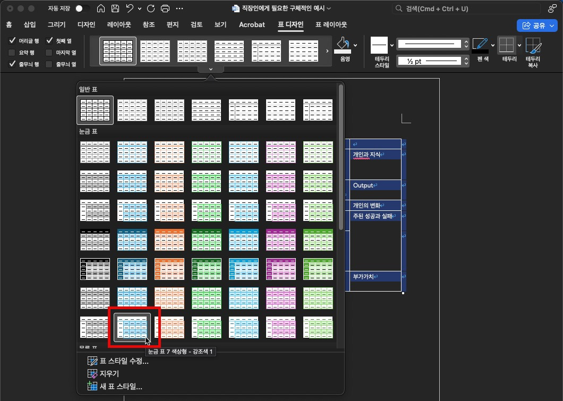Collapse the table style gallery chevron
Viewport: 563px width, 401px height.
(x=211, y=69)
